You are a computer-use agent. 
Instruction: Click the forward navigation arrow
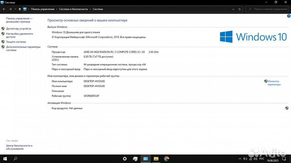10,9
